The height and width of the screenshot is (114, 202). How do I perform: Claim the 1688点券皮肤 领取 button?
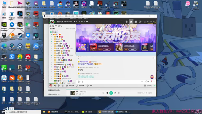coord(132,49)
